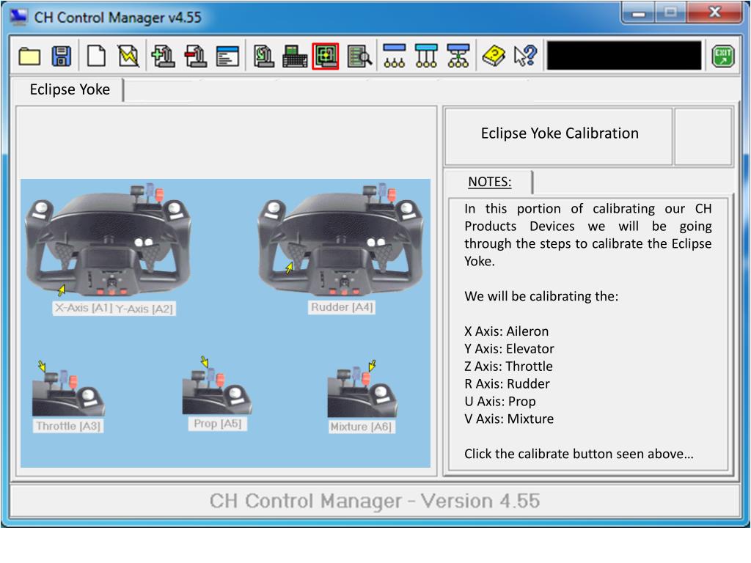Select the crossed-lines mode icon

[458, 56]
